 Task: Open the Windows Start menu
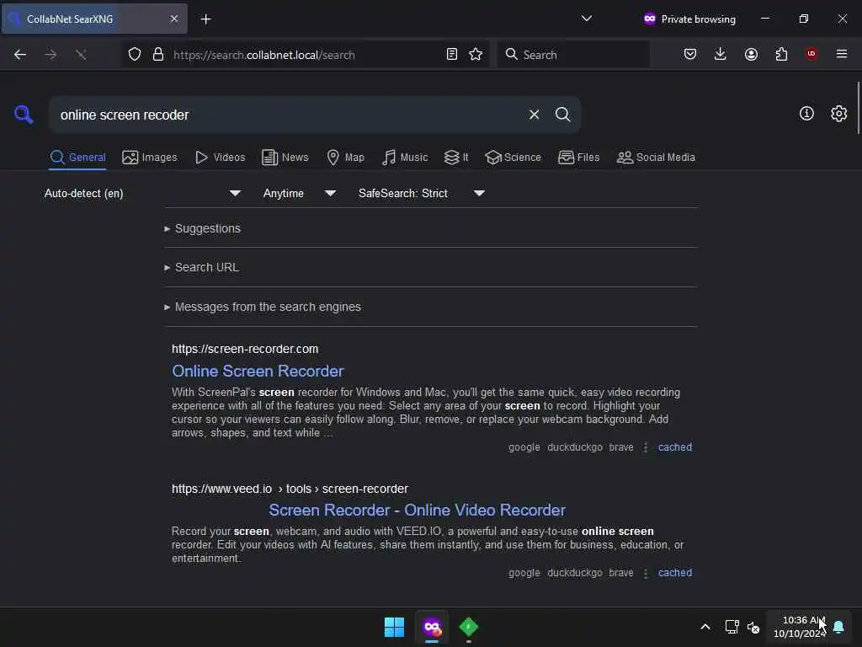click(x=394, y=627)
